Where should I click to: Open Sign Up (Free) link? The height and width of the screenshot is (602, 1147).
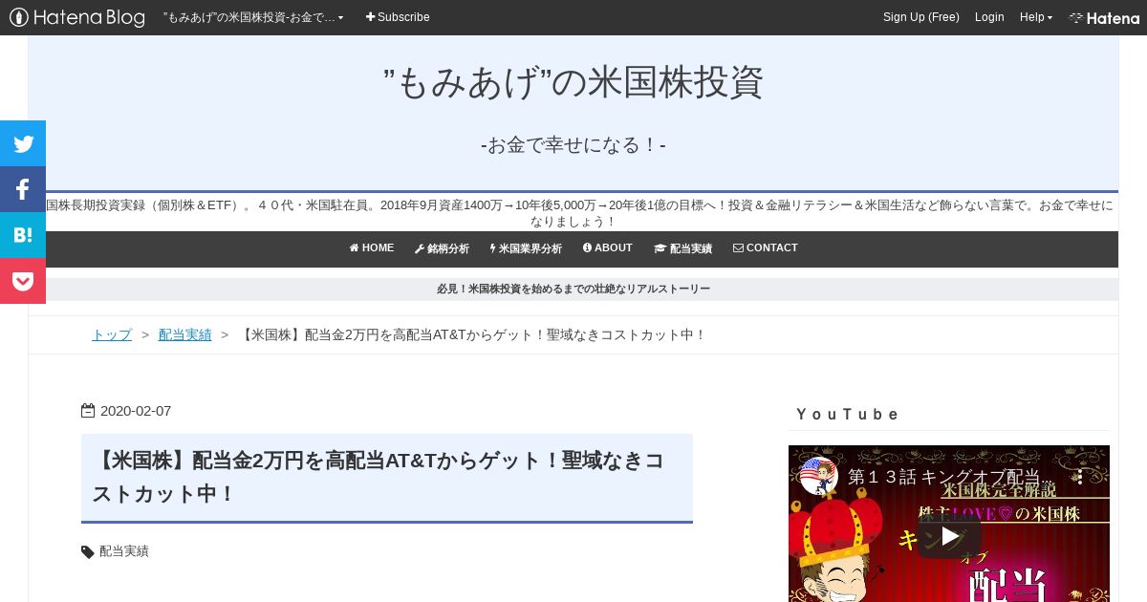(x=921, y=17)
